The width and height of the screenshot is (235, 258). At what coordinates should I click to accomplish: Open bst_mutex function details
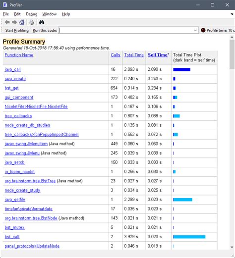pyautogui.click(x=14, y=227)
